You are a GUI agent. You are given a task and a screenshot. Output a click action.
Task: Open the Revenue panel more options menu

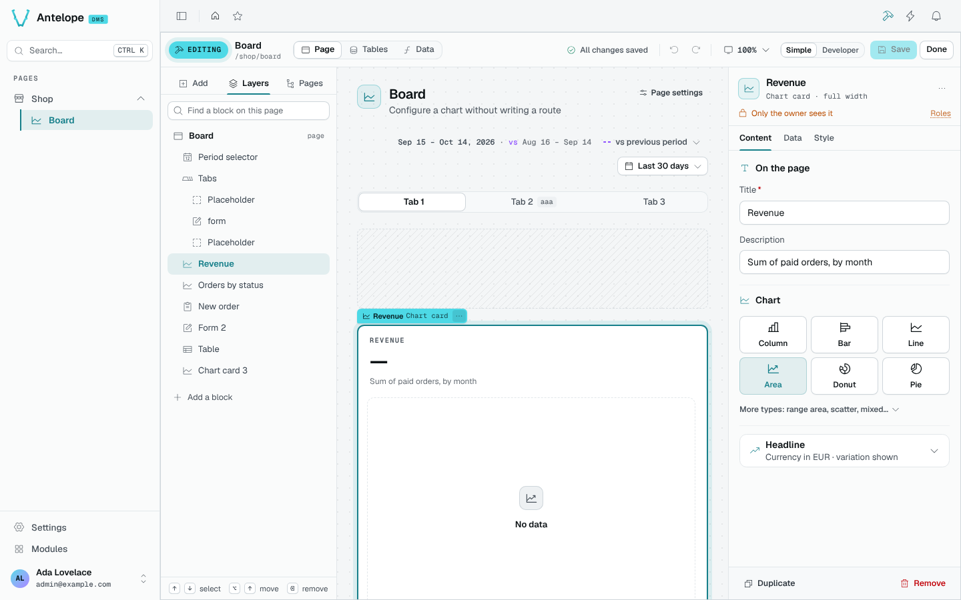[942, 88]
